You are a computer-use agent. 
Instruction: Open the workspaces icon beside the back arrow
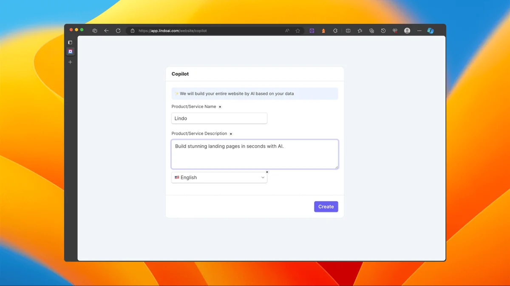point(95,31)
